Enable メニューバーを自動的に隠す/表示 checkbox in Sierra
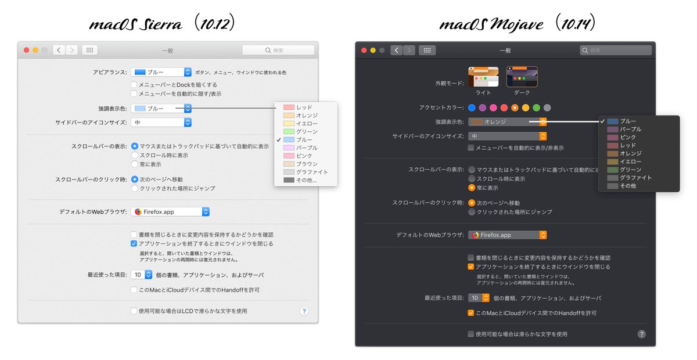Image resolution: width=697 pixels, height=360 pixels. point(134,93)
